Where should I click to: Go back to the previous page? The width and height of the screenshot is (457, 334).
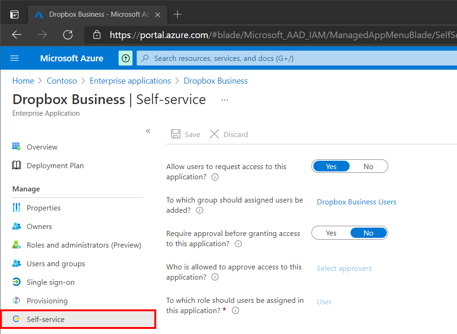point(17,35)
